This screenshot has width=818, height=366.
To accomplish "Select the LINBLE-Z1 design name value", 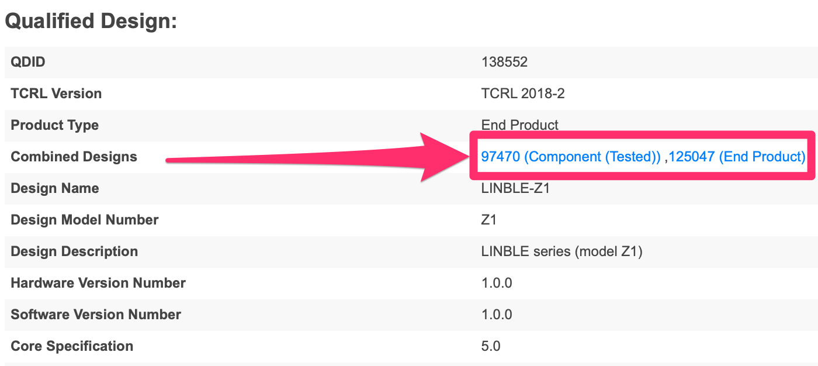I will point(515,188).
